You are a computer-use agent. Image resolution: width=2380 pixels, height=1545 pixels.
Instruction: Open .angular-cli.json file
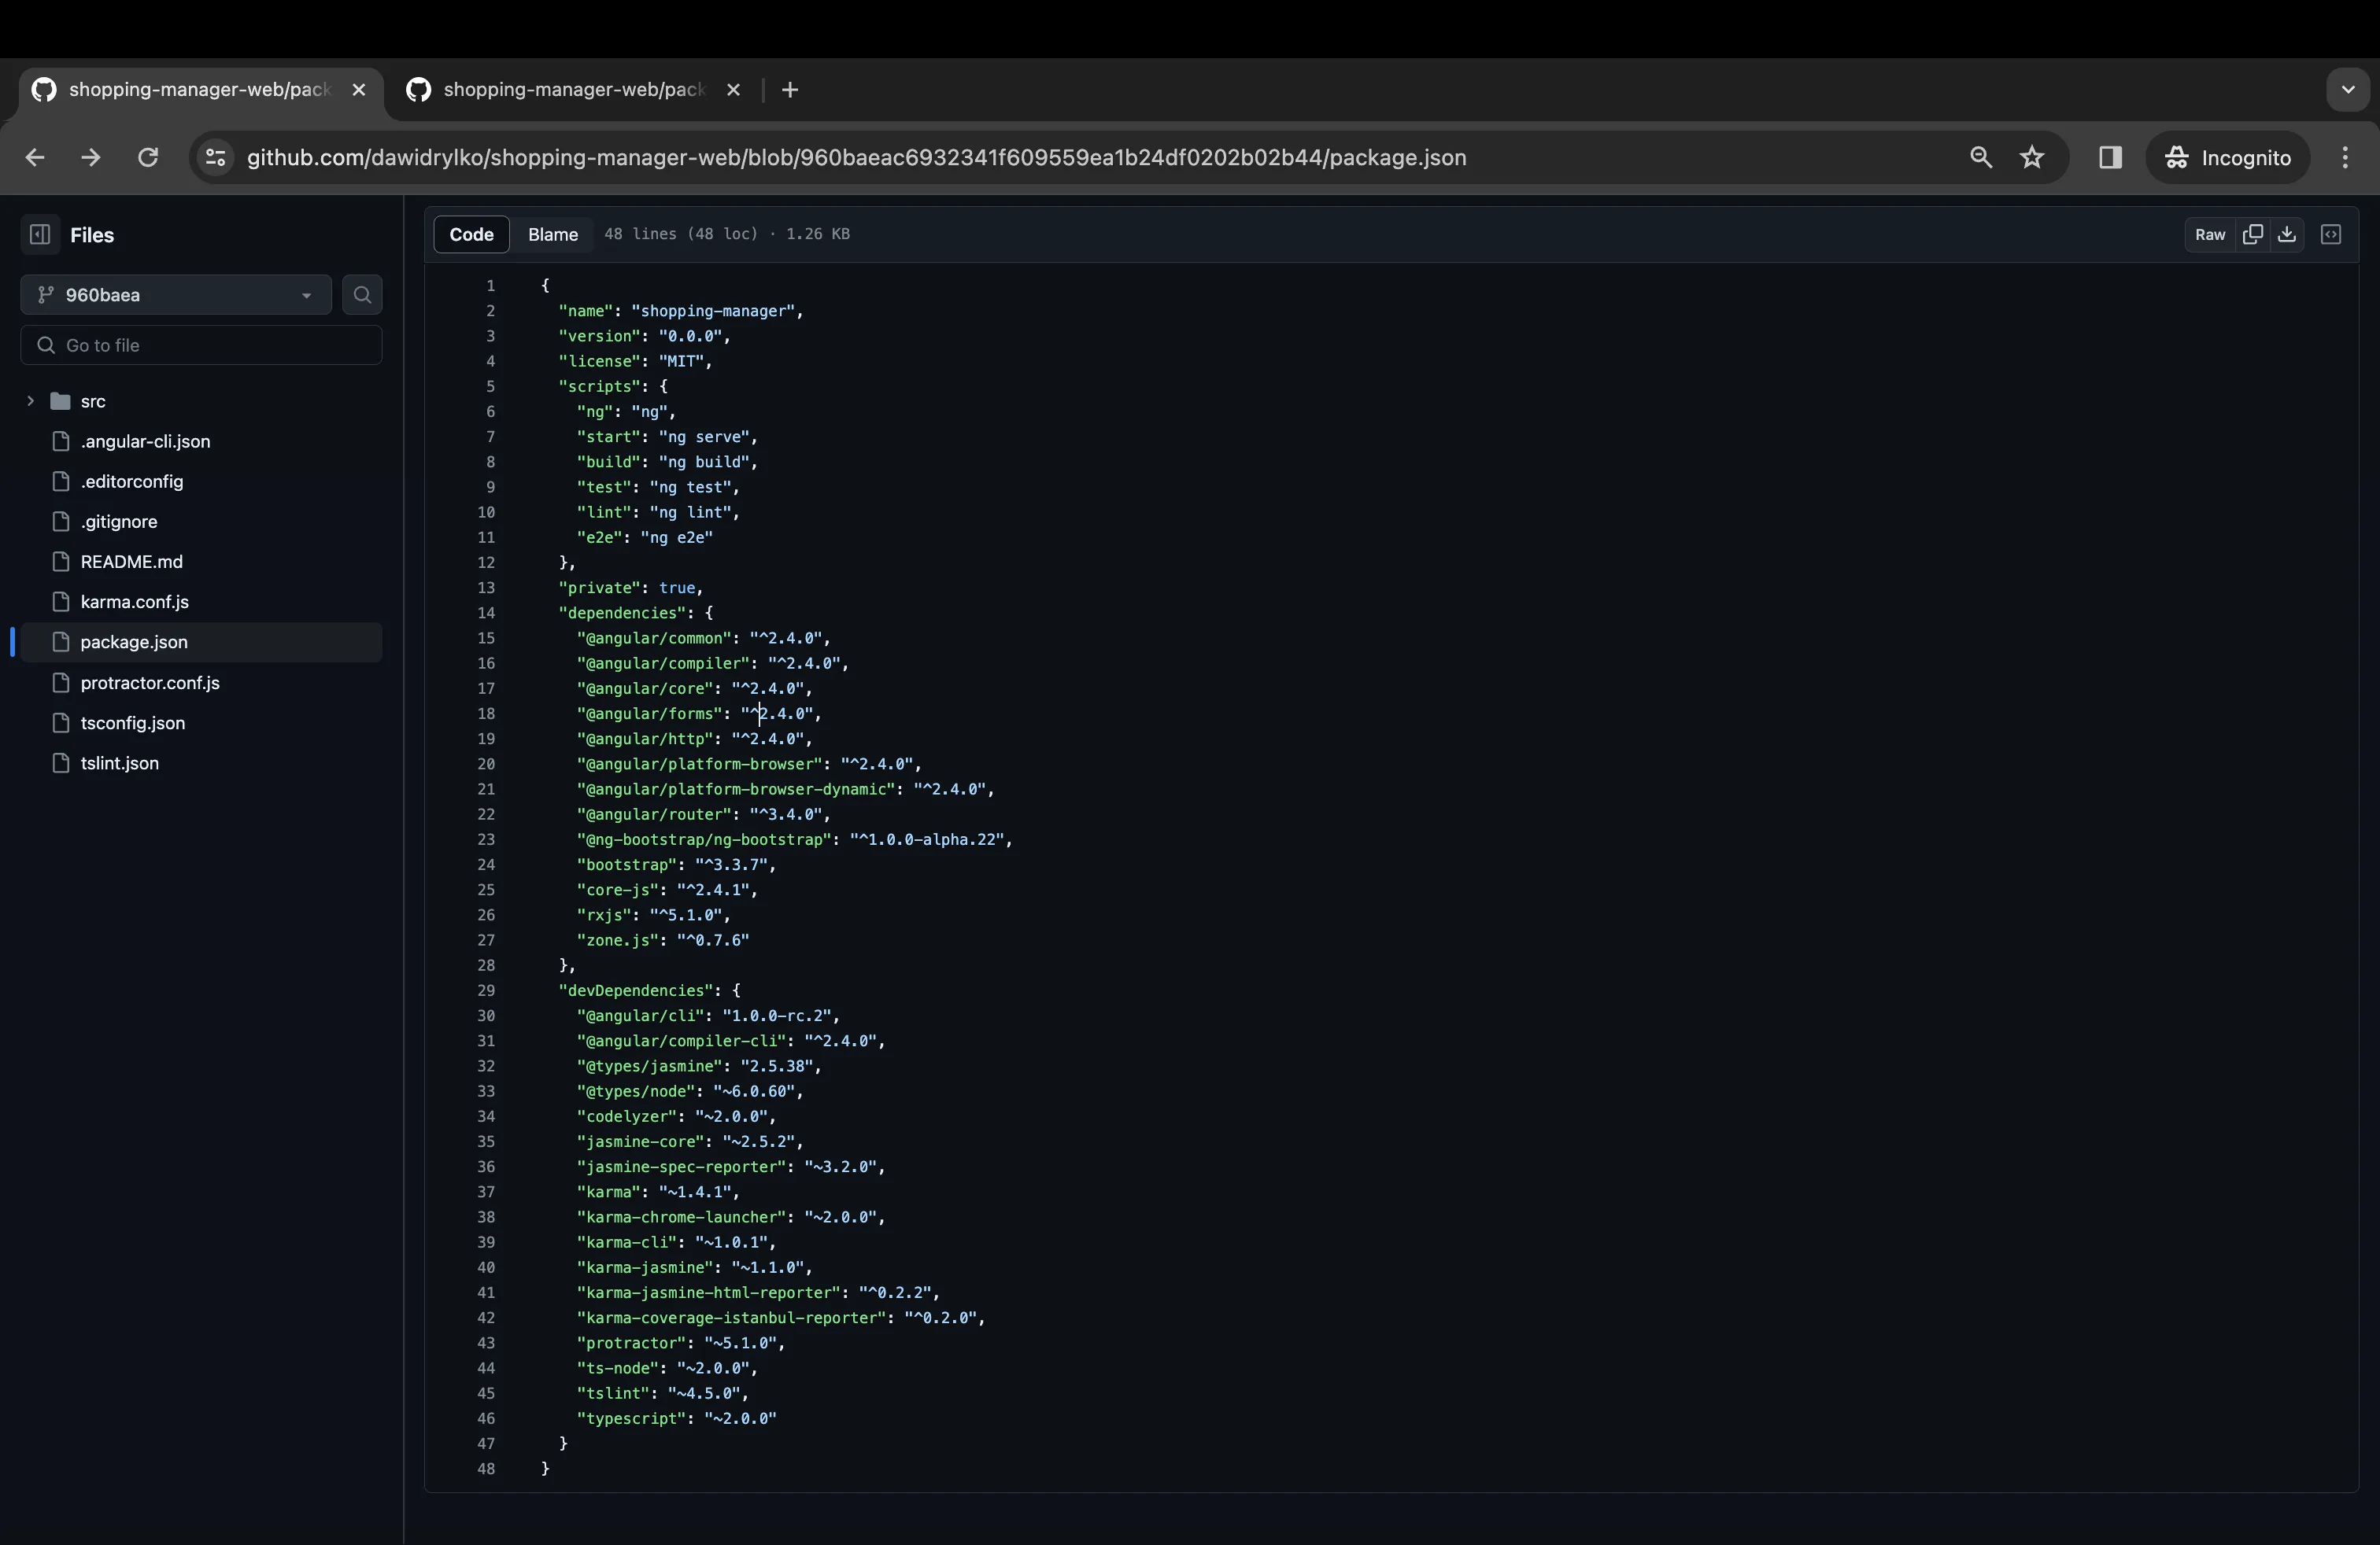145,441
